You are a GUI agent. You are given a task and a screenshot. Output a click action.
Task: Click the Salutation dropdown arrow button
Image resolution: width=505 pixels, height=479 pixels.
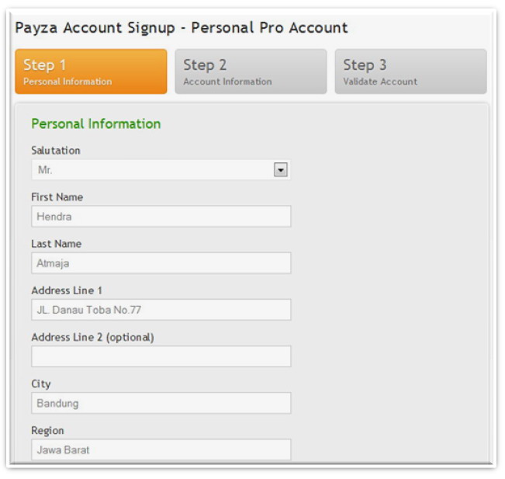tap(281, 170)
